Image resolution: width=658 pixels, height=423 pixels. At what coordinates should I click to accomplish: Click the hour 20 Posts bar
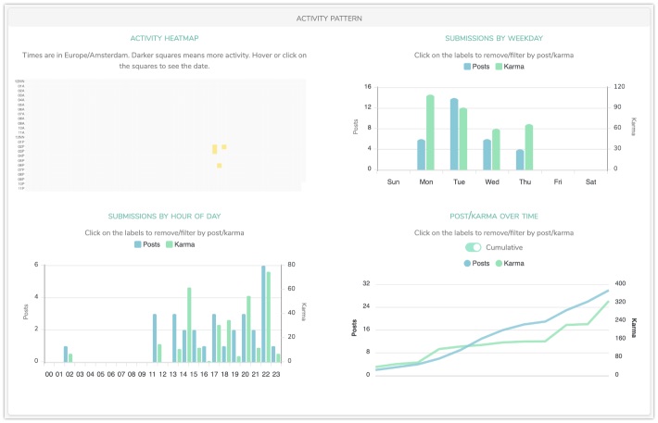(x=244, y=338)
